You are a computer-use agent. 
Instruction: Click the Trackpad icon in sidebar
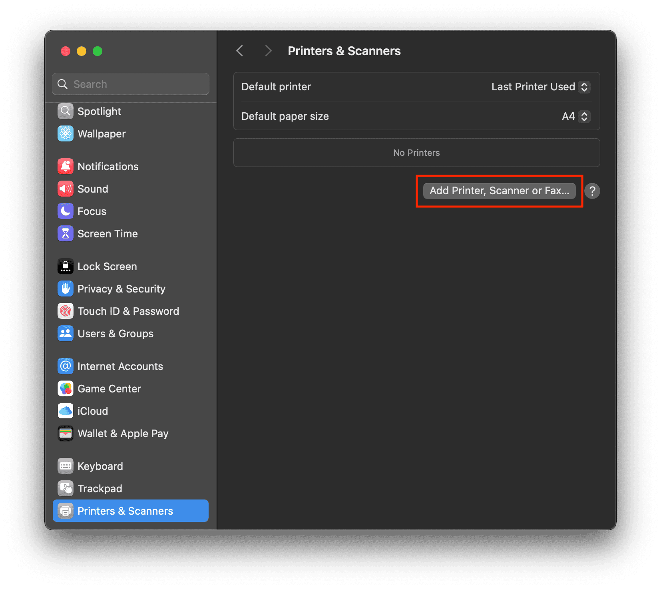(66, 489)
